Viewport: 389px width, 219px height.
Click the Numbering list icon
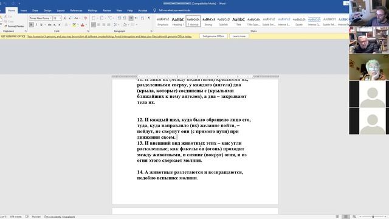point(102,18)
